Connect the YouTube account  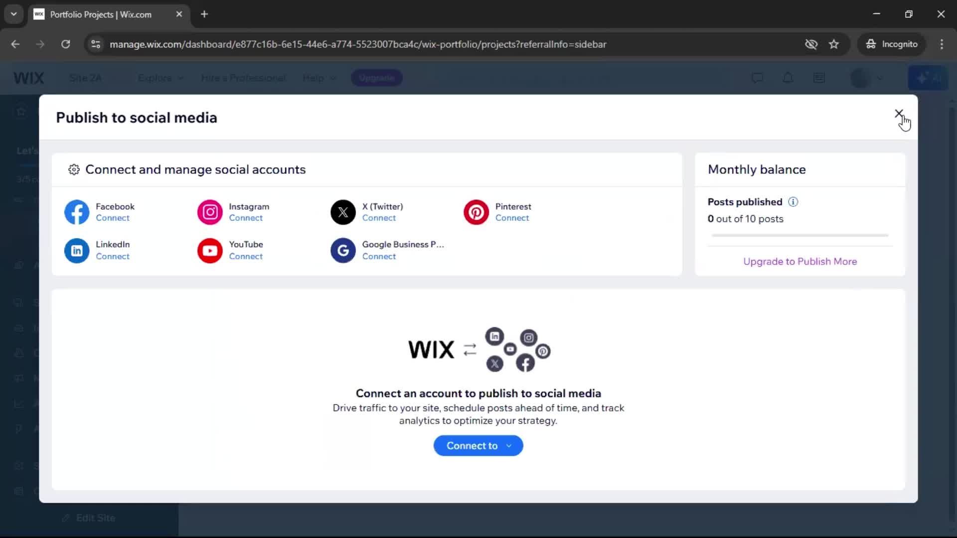pyautogui.click(x=246, y=257)
